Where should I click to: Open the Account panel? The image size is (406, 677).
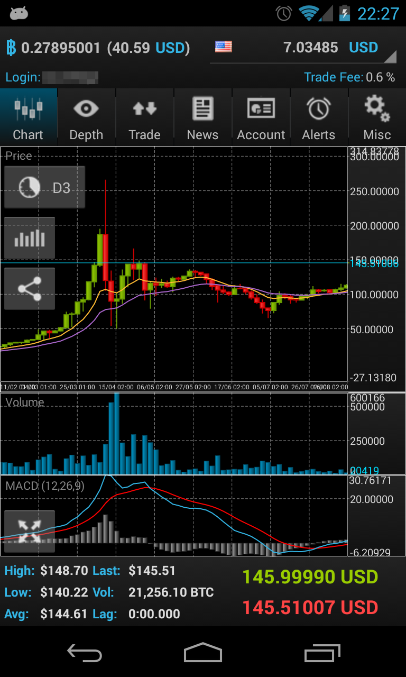pos(261,117)
